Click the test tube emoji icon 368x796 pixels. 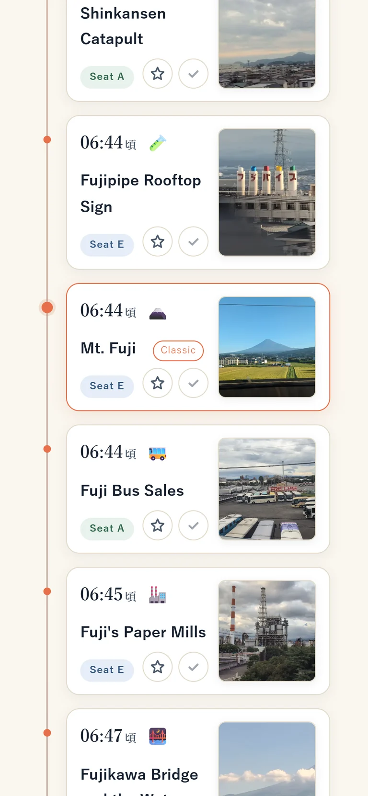[158, 143]
